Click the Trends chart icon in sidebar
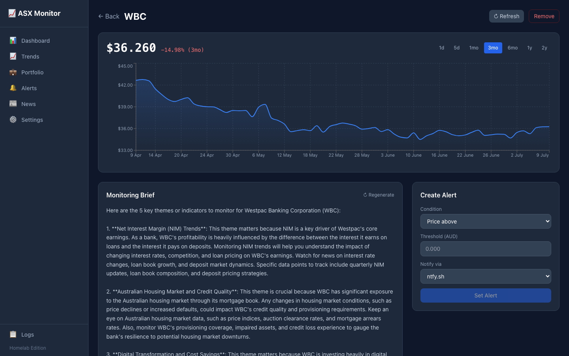Screen dimensions: 569x356 pyautogui.click(x=13, y=56)
